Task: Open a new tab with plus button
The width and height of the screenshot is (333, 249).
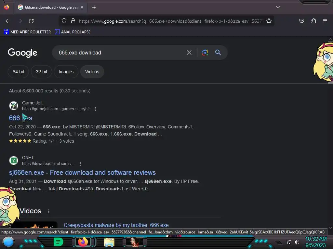Action: [x=94, y=7]
